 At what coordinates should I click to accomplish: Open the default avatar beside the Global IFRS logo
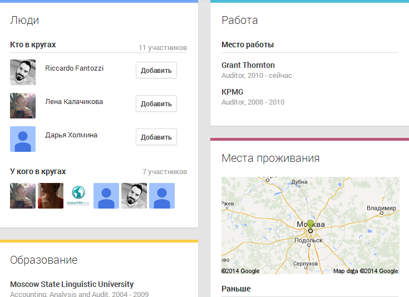click(106, 196)
